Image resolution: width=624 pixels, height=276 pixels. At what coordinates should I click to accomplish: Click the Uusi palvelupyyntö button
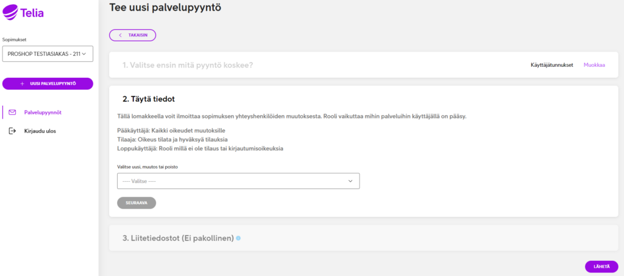tap(48, 84)
